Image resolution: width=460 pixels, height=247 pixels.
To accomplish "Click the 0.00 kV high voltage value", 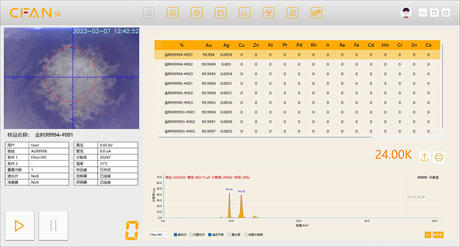I will click(118, 145).
